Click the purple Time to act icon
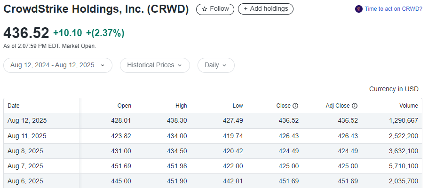This screenshot has height=188, width=428. (359, 9)
